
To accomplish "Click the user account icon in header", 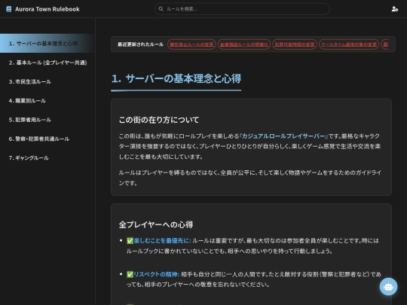I will (394, 9).
